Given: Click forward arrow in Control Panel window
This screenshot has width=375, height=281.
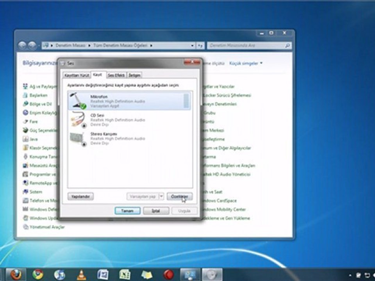Looking at the screenshot, I should pyautogui.click(x=32, y=45).
